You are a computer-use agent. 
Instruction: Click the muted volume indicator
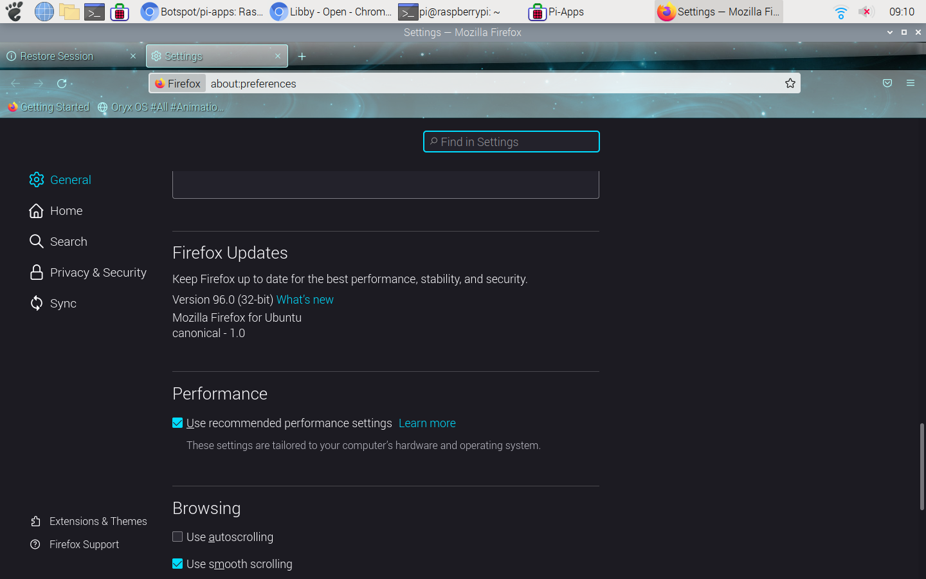click(866, 11)
